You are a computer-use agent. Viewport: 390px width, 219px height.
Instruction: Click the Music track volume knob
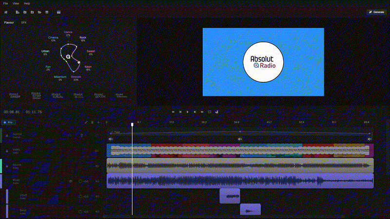tap(80, 181)
